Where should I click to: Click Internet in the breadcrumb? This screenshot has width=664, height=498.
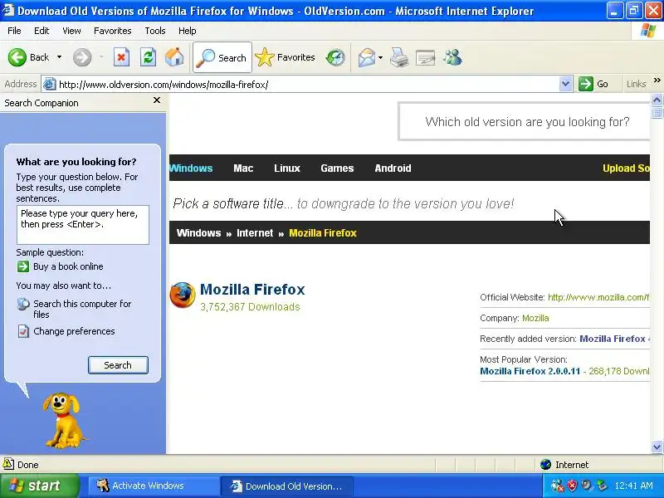pyautogui.click(x=255, y=233)
